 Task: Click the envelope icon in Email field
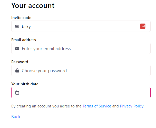pos(17,48)
